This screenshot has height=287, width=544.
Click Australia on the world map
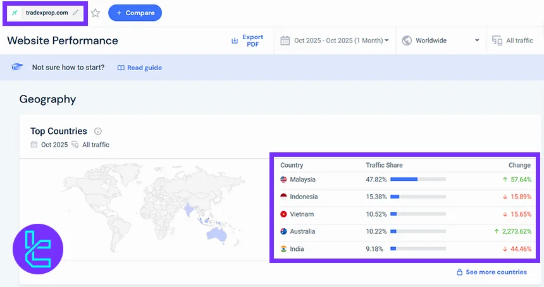pyautogui.click(x=218, y=235)
